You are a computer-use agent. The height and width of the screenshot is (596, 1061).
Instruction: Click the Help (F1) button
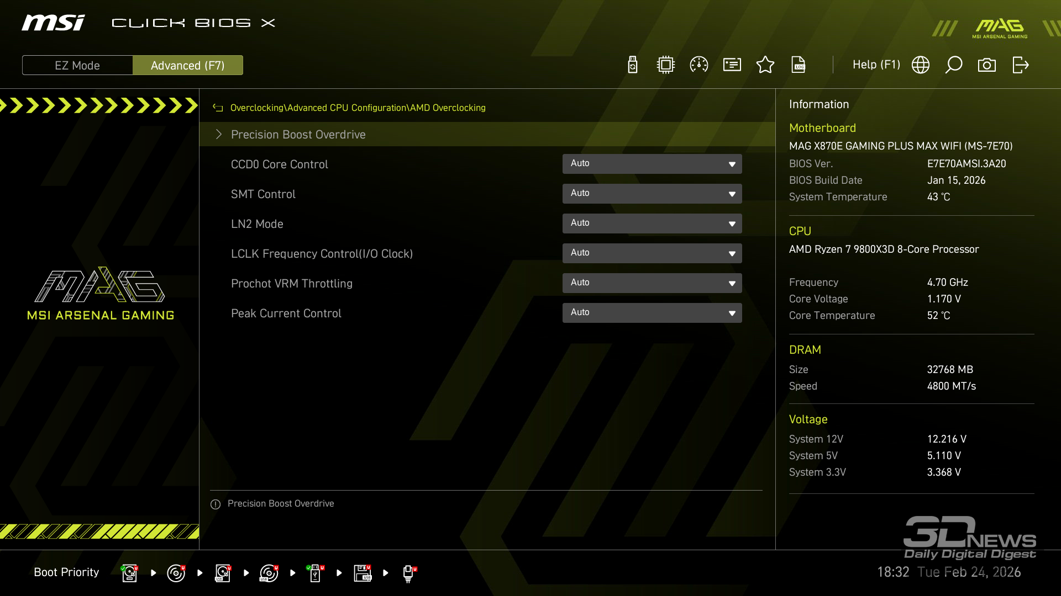tap(876, 65)
